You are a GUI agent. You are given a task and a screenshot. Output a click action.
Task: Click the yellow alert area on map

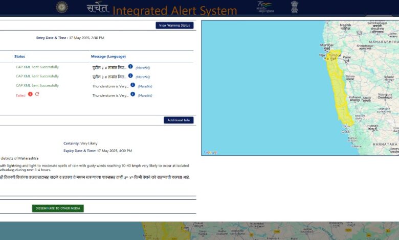(339, 89)
